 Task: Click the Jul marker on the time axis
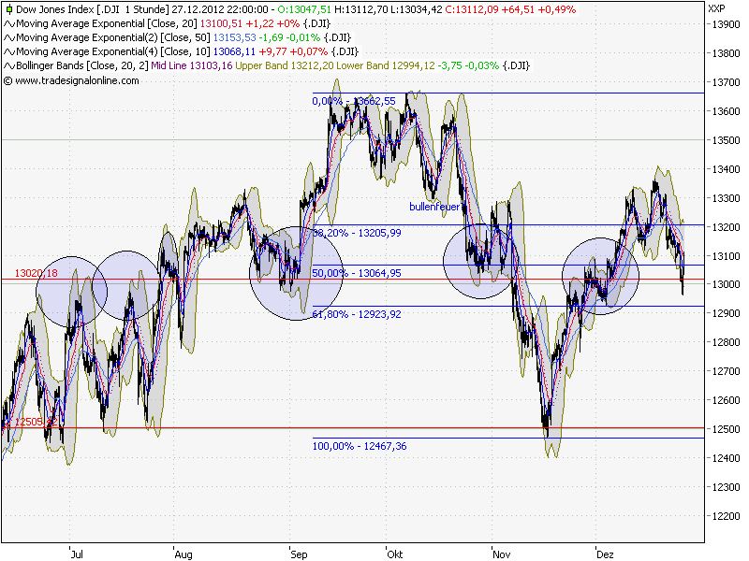pos(77,554)
